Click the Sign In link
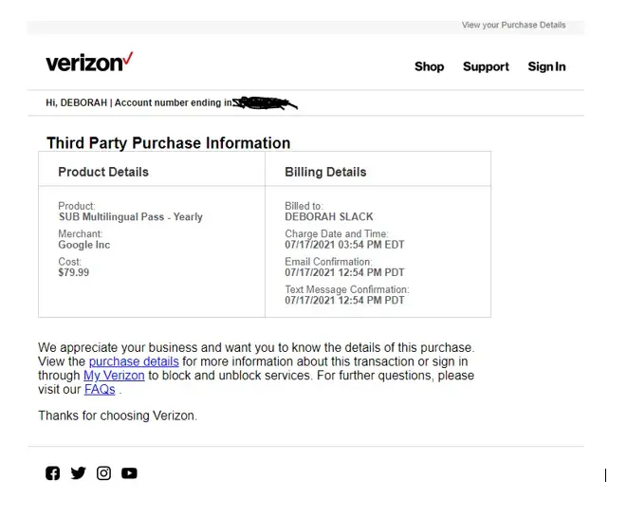Image resolution: width=627 pixels, height=517 pixels. (546, 66)
